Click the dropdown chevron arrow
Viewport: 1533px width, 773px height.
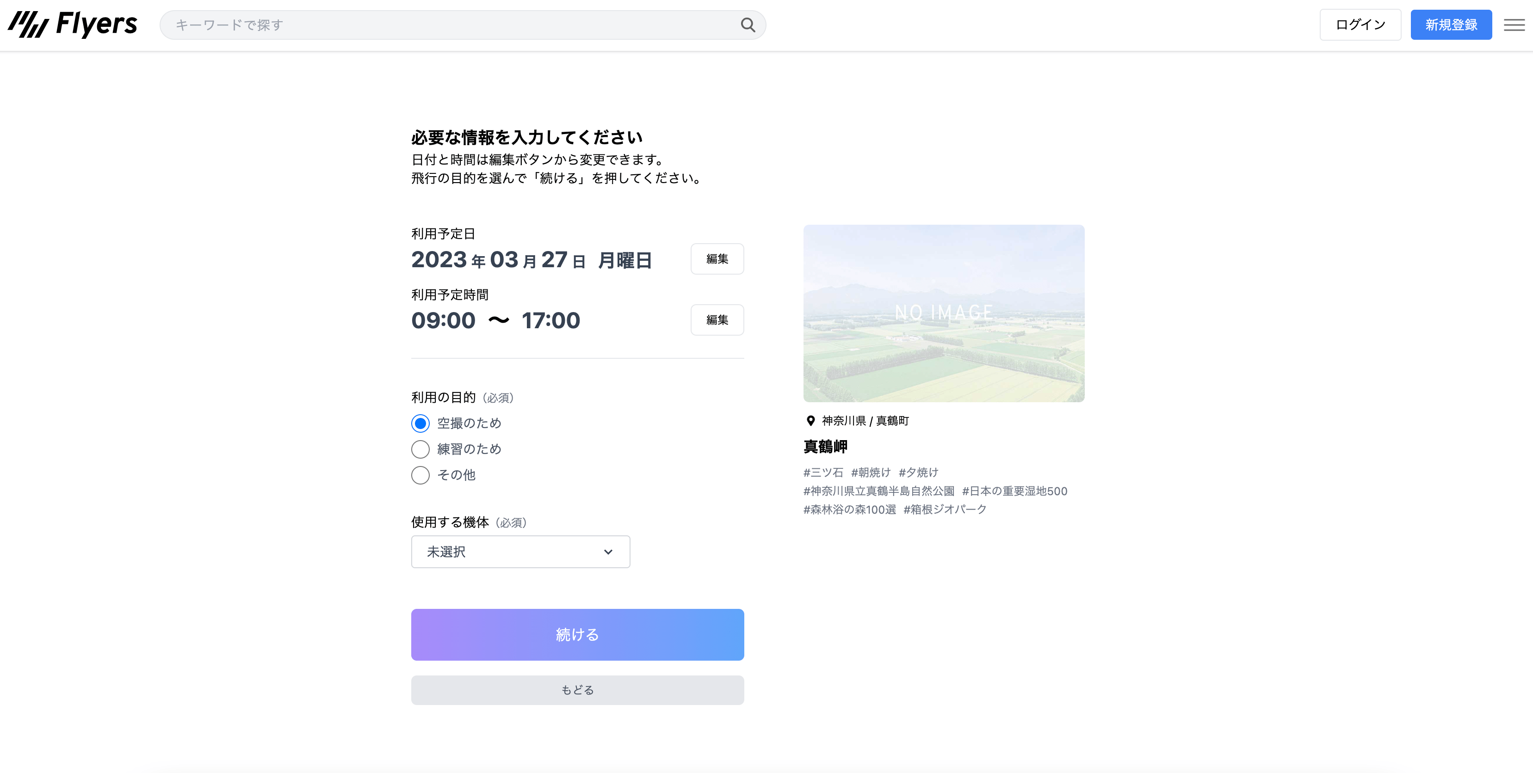coord(608,552)
